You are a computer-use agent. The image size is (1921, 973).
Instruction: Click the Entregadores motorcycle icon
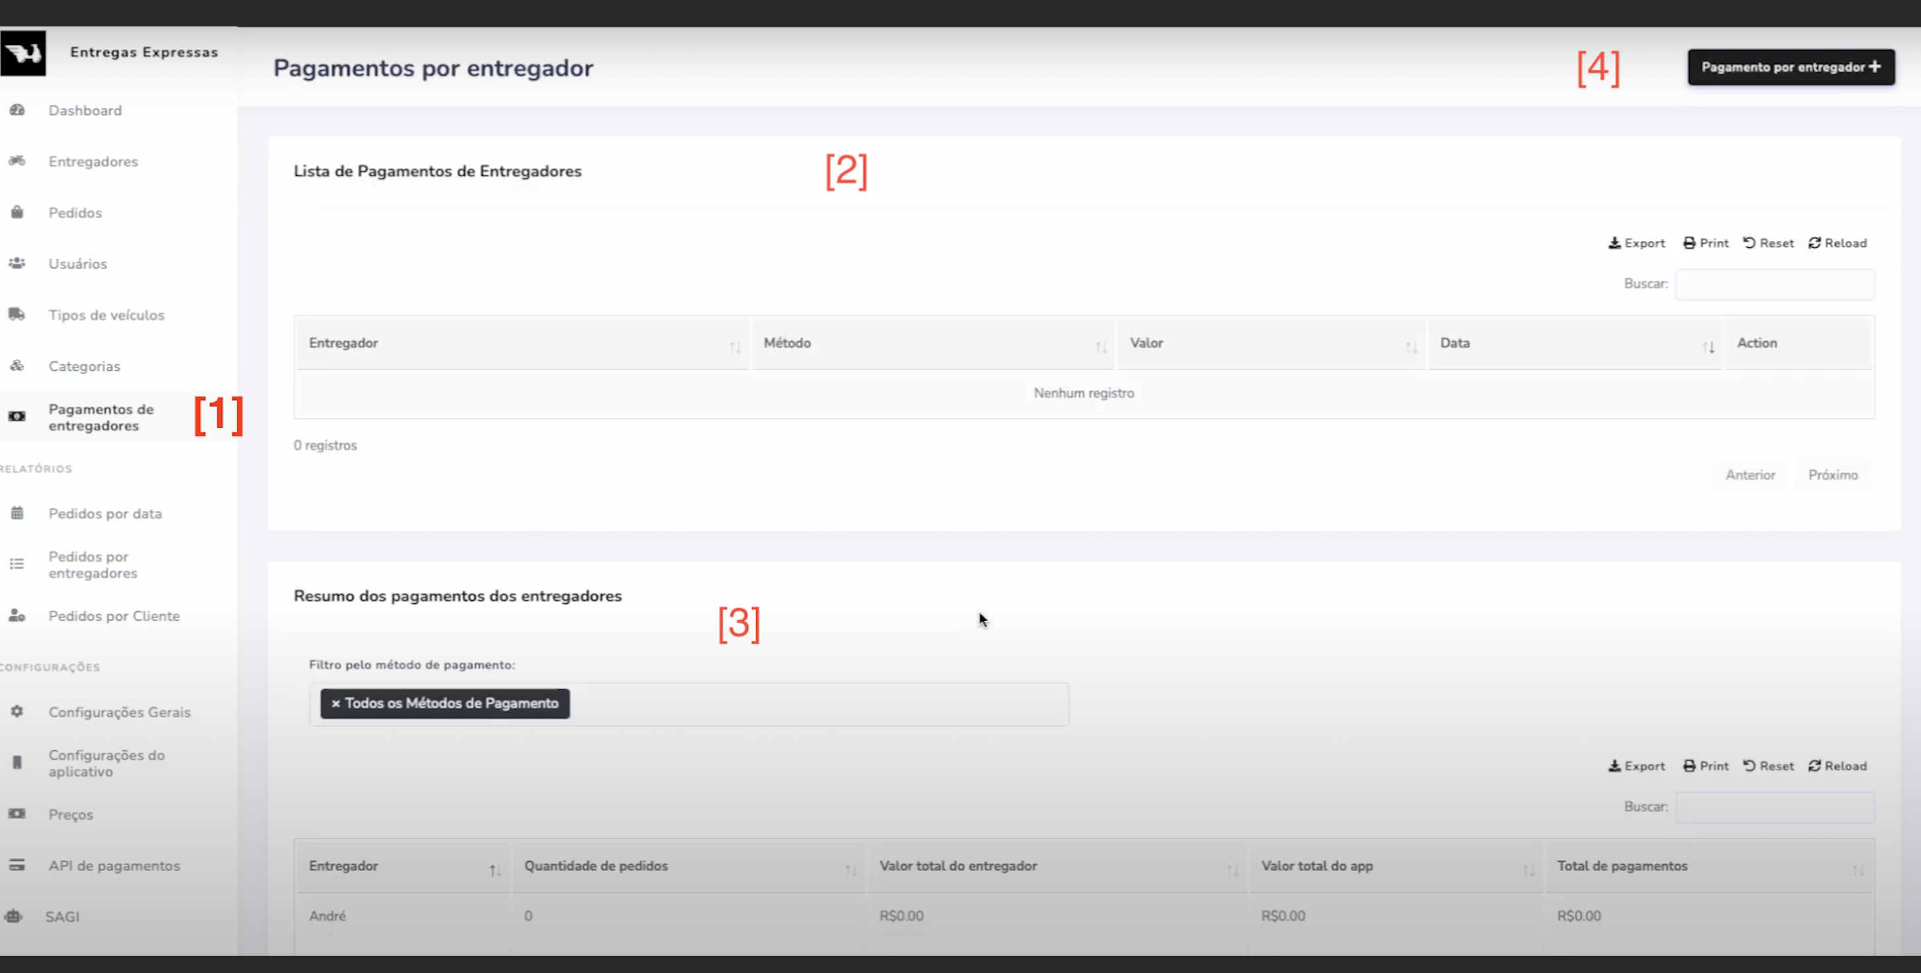tap(17, 161)
